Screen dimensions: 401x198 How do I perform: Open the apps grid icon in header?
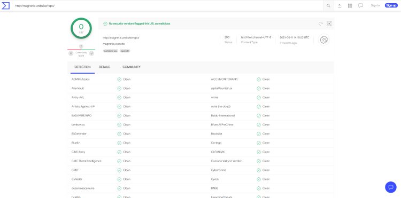point(350,6)
